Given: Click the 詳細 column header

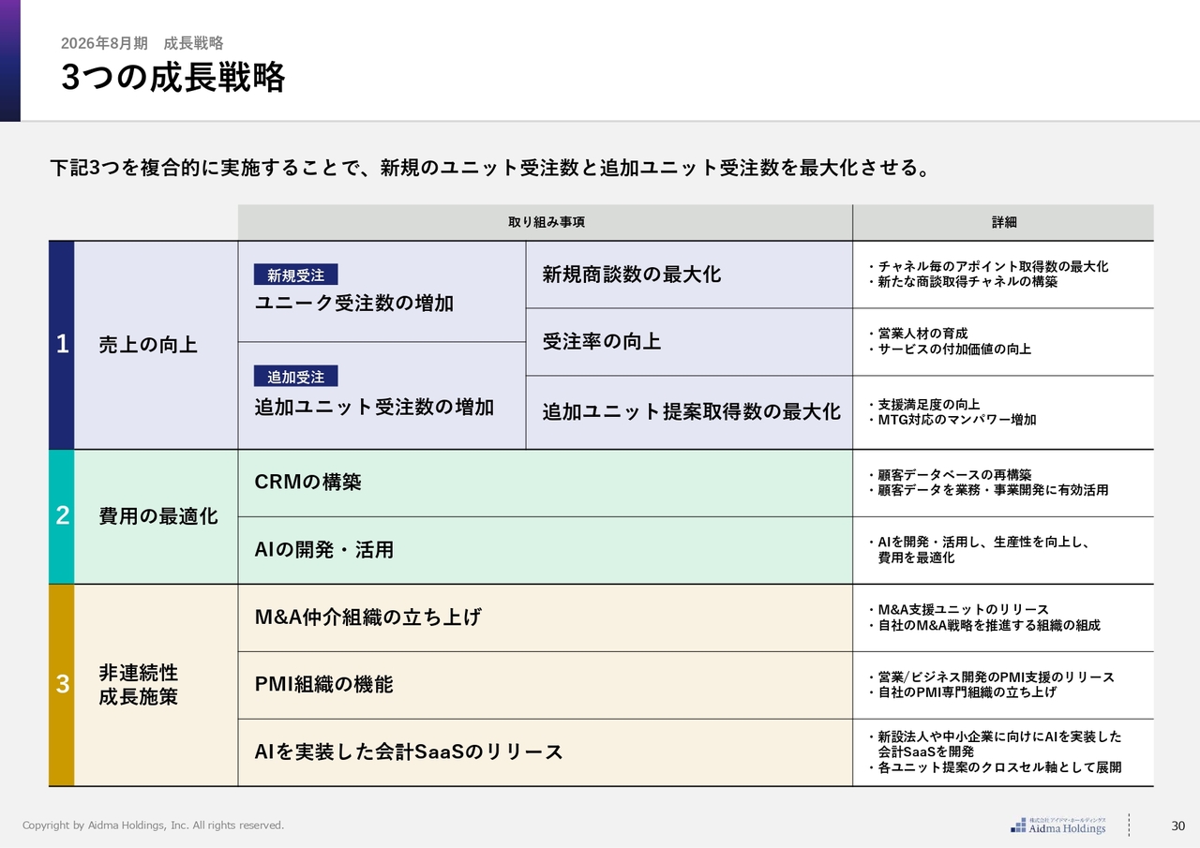Looking at the screenshot, I should point(1003,222).
